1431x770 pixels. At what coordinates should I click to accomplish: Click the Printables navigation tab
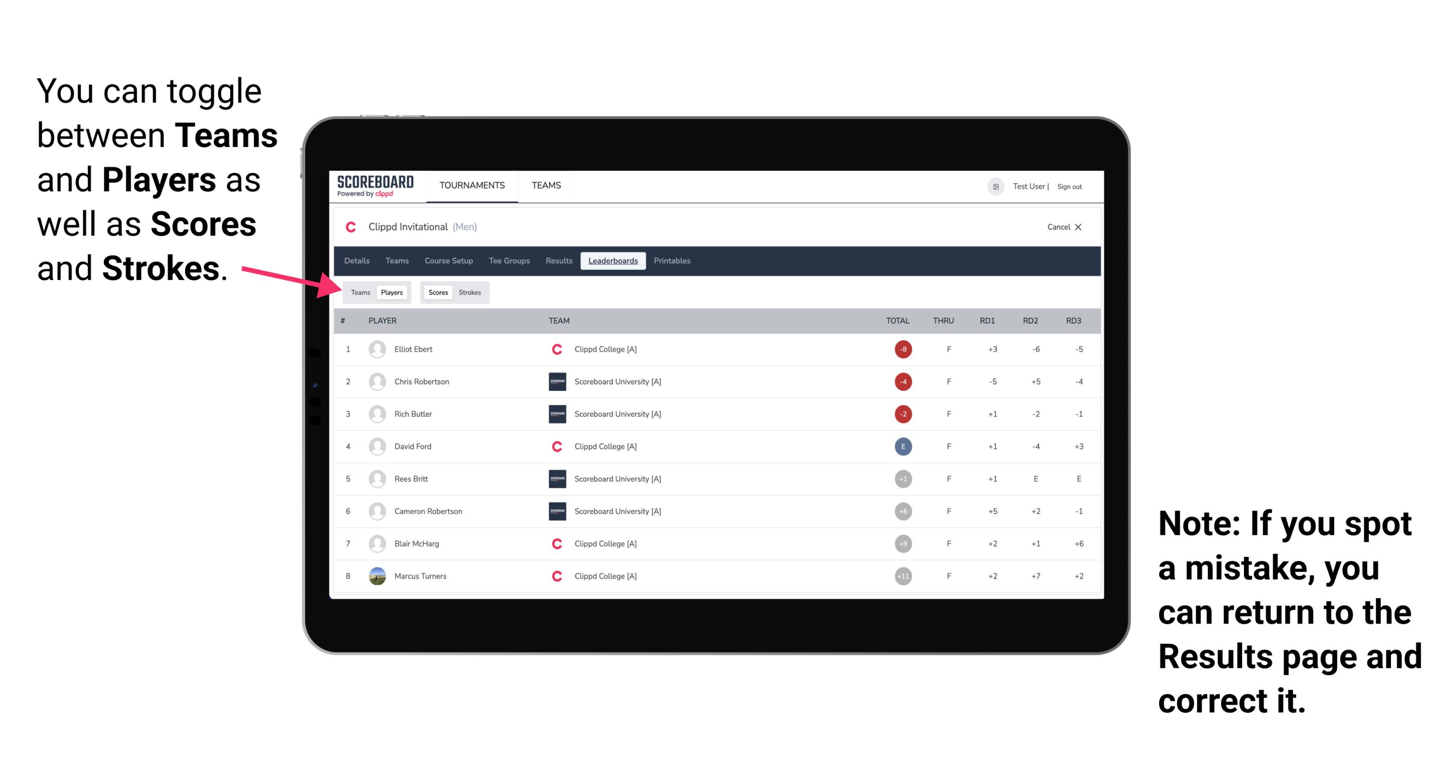(673, 261)
